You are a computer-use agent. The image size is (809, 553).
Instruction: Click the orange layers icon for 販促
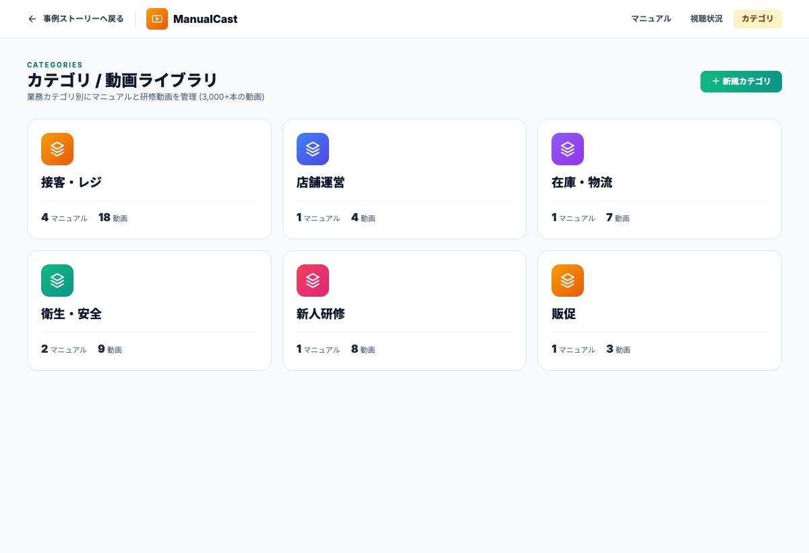click(x=568, y=281)
